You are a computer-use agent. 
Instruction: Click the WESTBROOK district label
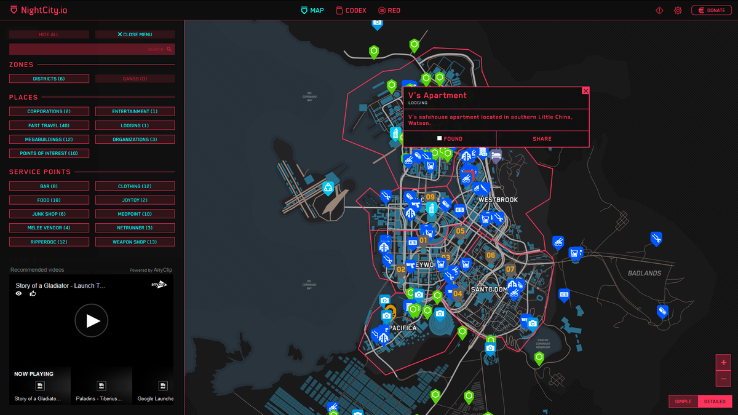click(x=498, y=200)
